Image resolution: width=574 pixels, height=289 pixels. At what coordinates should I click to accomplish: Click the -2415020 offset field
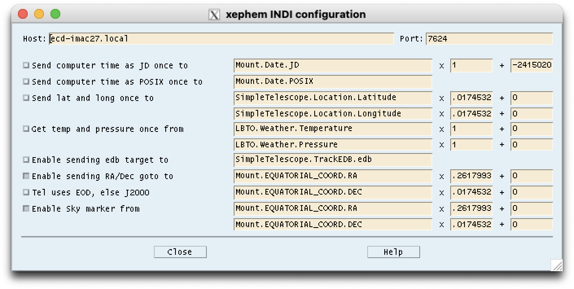531,65
